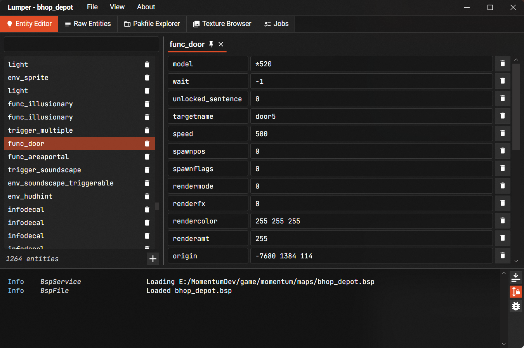Open the File menu
This screenshot has width=524, height=348.
(x=92, y=7)
